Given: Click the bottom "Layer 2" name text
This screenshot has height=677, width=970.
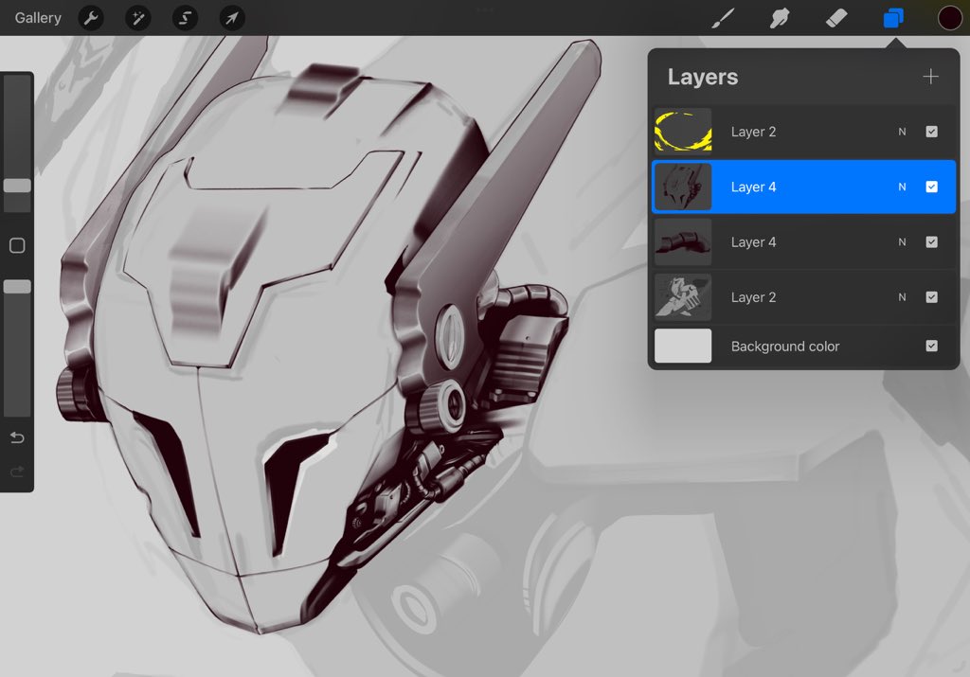Looking at the screenshot, I should (x=753, y=297).
